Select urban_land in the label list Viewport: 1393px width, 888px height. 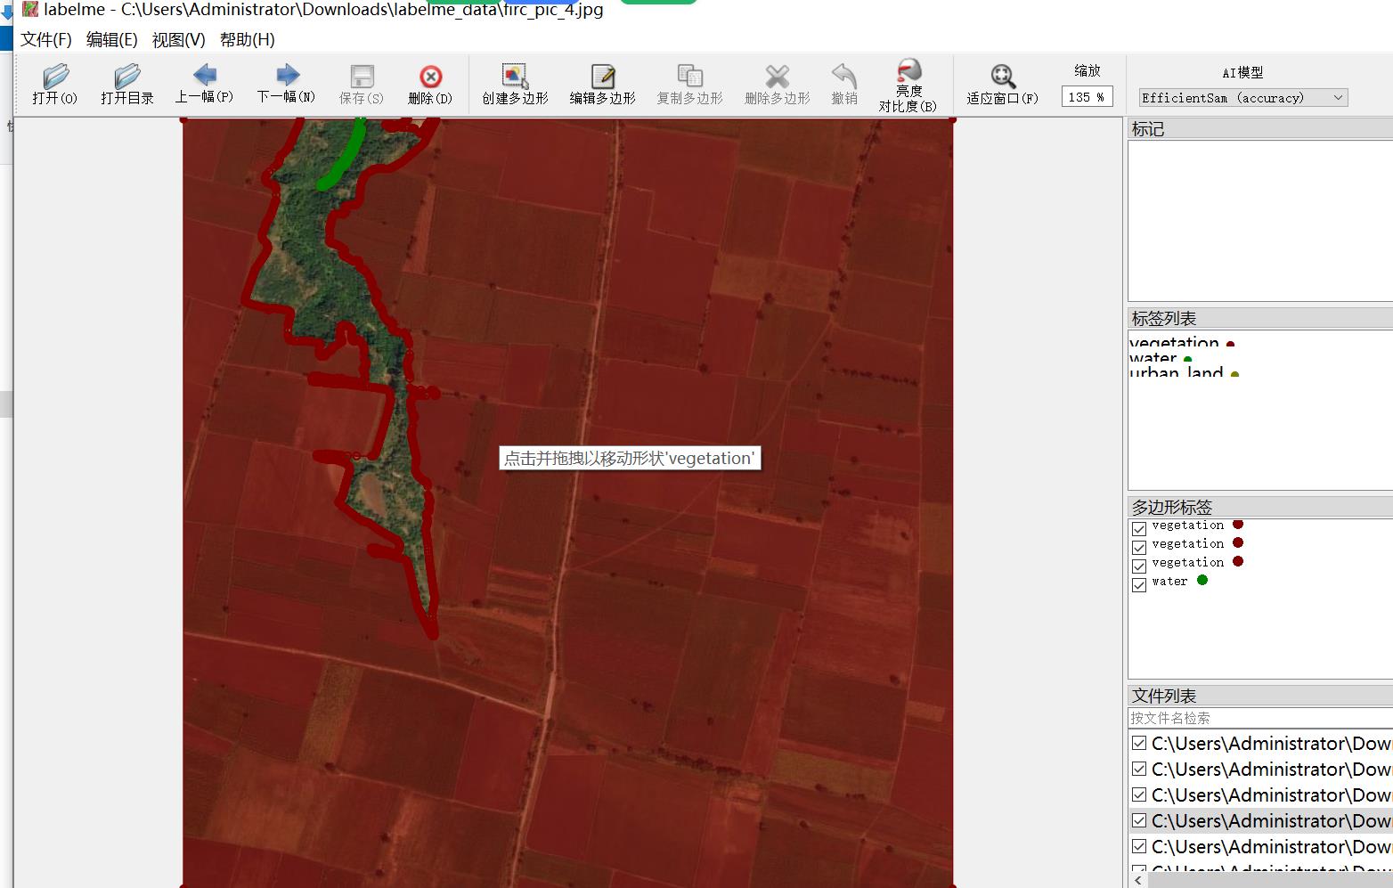[x=1177, y=373]
